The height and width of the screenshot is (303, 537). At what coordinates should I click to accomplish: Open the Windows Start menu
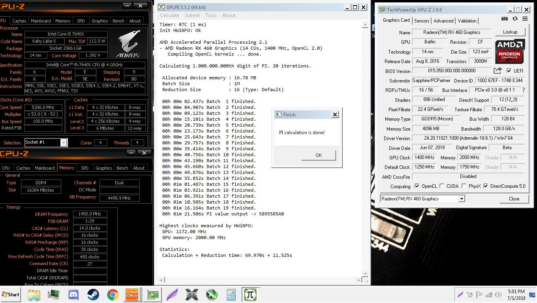(11, 294)
